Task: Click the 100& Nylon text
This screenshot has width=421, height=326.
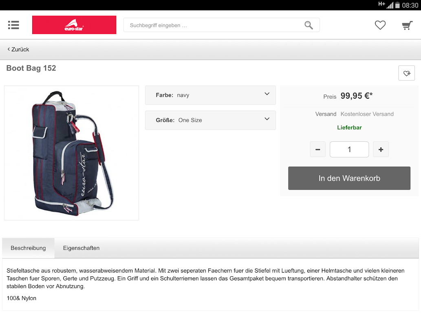Action: tap(22, 298)
